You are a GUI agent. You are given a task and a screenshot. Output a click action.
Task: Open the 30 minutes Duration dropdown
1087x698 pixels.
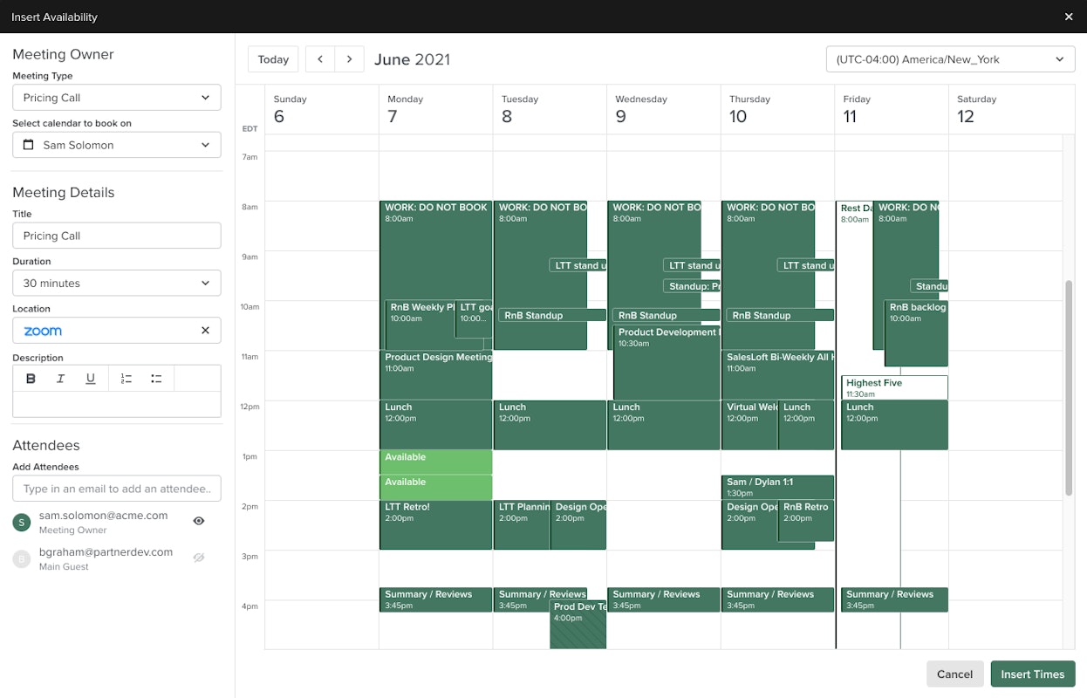coord(116,283)
